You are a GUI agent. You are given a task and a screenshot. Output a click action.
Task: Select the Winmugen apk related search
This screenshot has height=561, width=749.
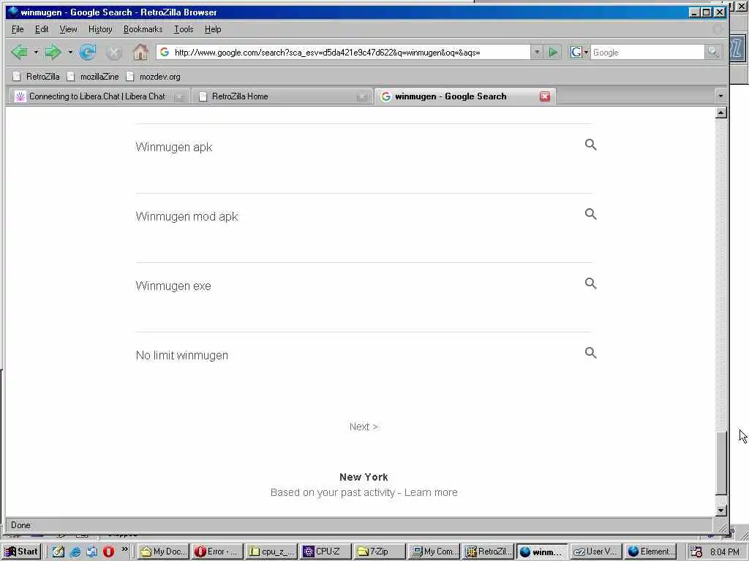[x=174, y=147]
